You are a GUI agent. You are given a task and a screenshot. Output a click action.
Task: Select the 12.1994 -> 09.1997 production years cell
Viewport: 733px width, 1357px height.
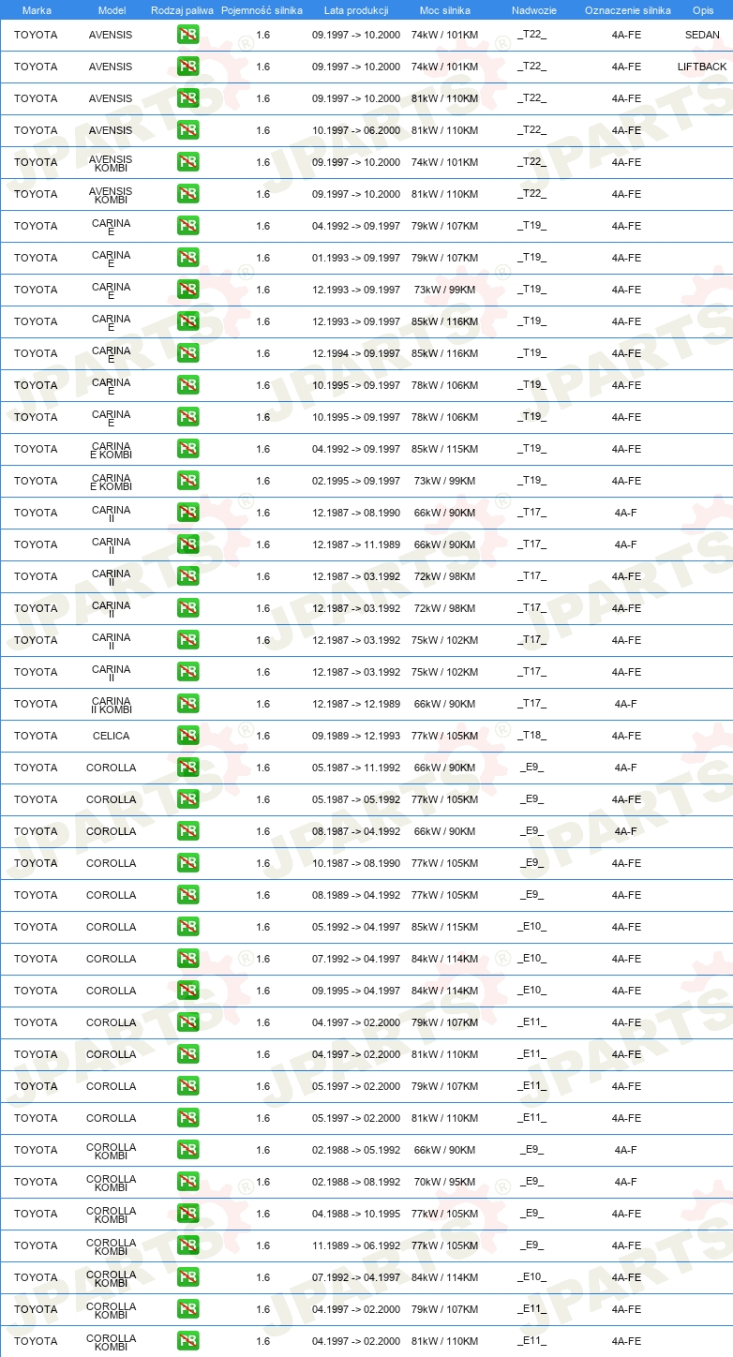point(356,353)
